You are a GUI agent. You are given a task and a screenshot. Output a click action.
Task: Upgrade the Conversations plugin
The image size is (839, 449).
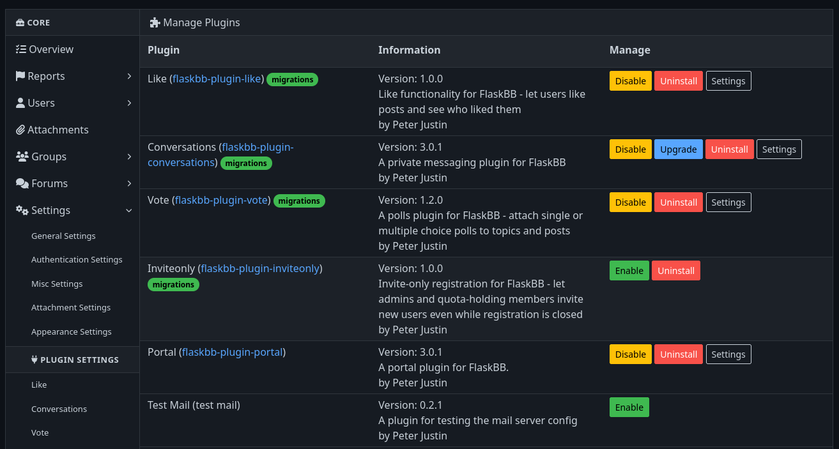[x=679, y=149]
